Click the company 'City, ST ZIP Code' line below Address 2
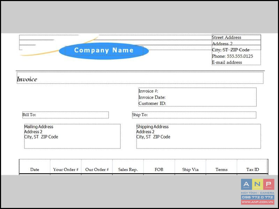This screenshot has width=279, height=209. coord(231,50)
